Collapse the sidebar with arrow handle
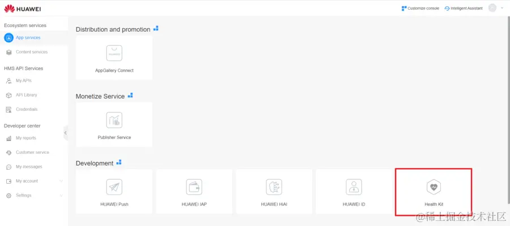The image size is (510, 226). (x=65, y=133)
